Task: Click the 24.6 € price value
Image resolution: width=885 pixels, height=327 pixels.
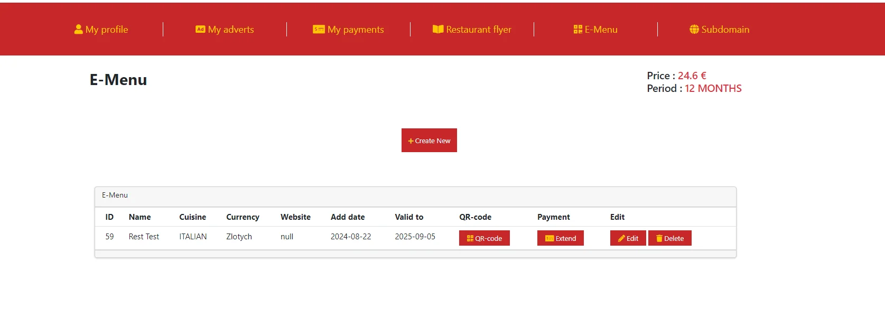Action: (x=692, y=76)
